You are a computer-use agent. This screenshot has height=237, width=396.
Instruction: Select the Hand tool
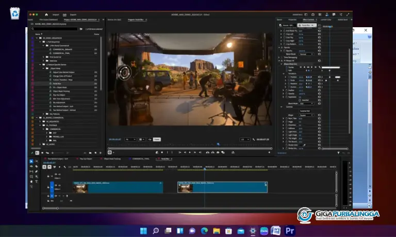(x=31, y=181)
